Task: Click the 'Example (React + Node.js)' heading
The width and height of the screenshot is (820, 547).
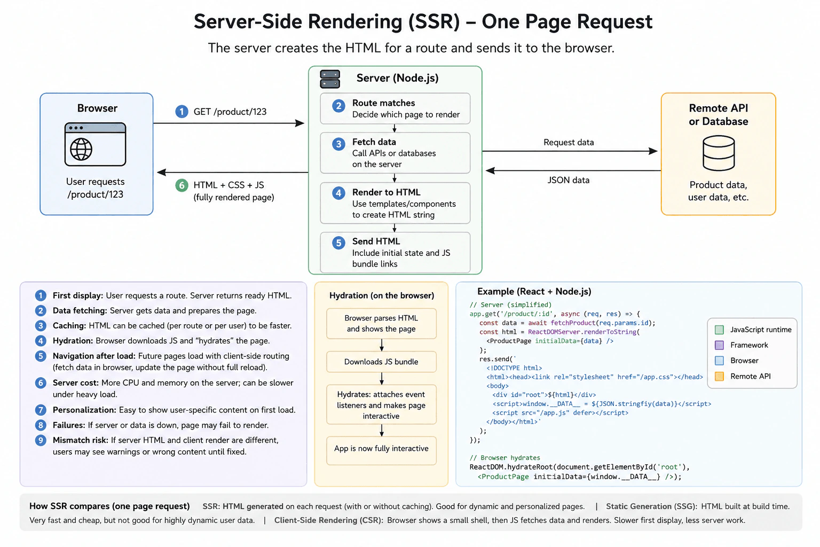Action: tap(534, 291)
